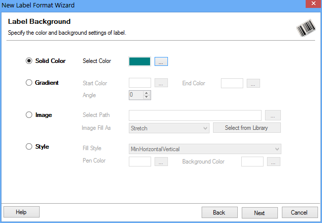
Task: Open the Fill Style dropdown
Action: tap(205, 149)
